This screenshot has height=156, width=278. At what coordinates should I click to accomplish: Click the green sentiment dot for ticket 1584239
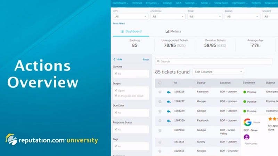point(245,111)
